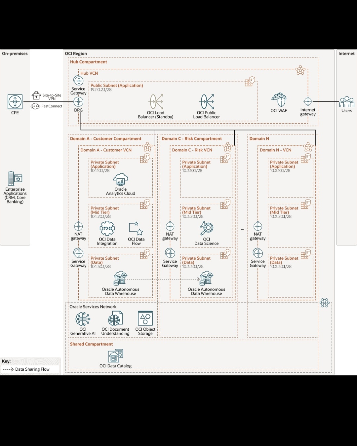The height and width of the screenshot is (446, 357).
Task: Click the Domain N Service Gateway icon
Action: coord(258,253)
